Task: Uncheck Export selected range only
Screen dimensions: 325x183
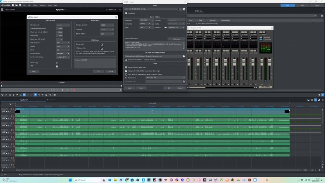Action: click(126, 67)
